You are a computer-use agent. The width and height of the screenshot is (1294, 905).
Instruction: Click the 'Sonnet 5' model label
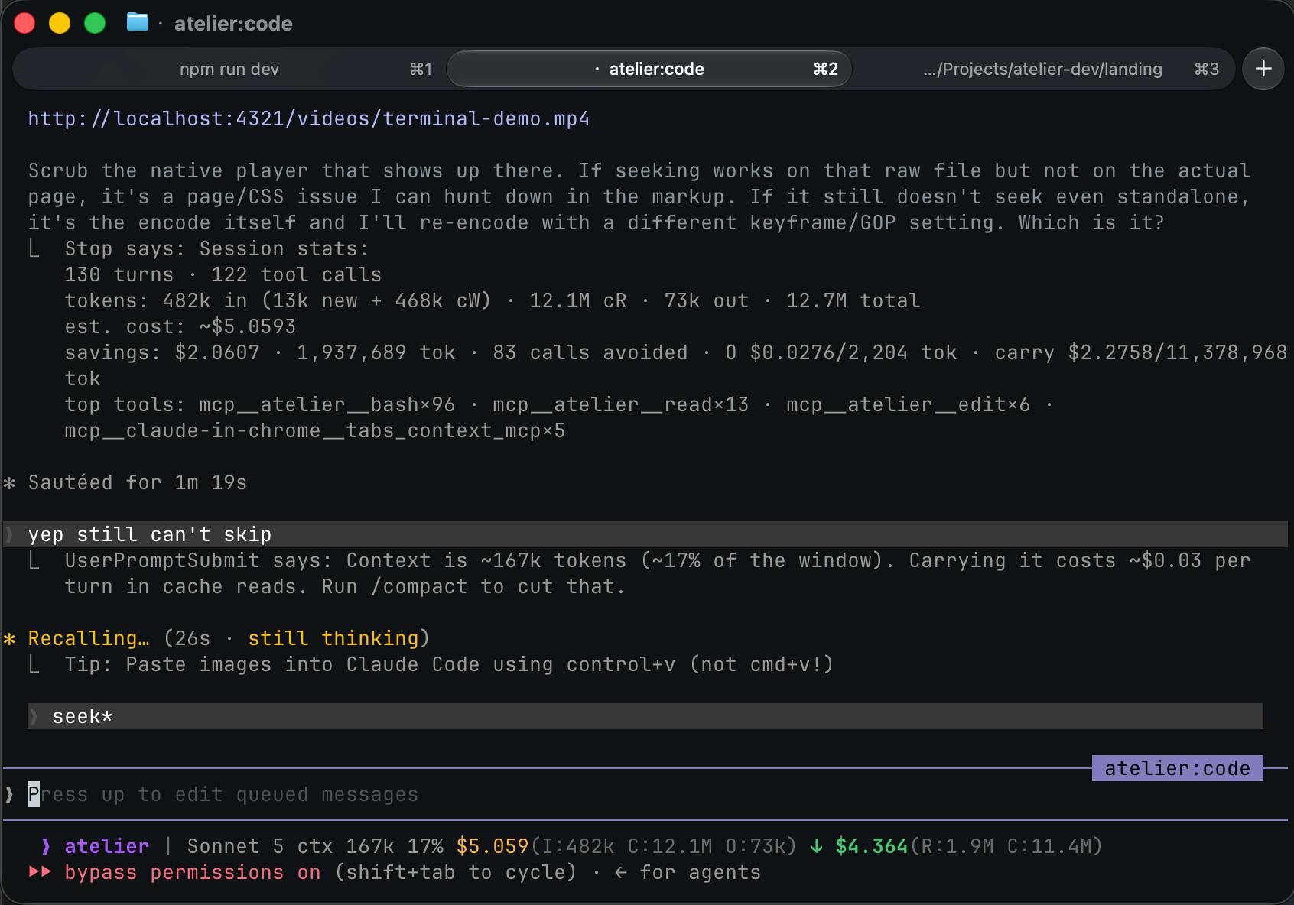tap(236, 846)
